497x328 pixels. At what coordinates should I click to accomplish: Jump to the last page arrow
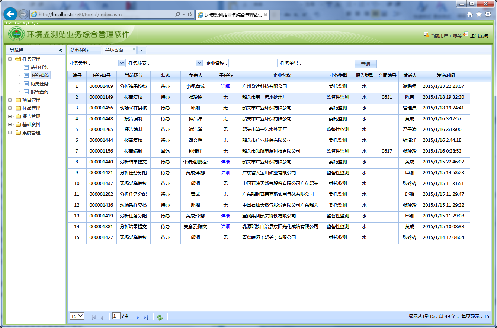coord(146,317)
